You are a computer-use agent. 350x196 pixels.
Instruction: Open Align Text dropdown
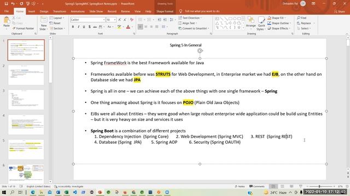click(x=188, y=23)
